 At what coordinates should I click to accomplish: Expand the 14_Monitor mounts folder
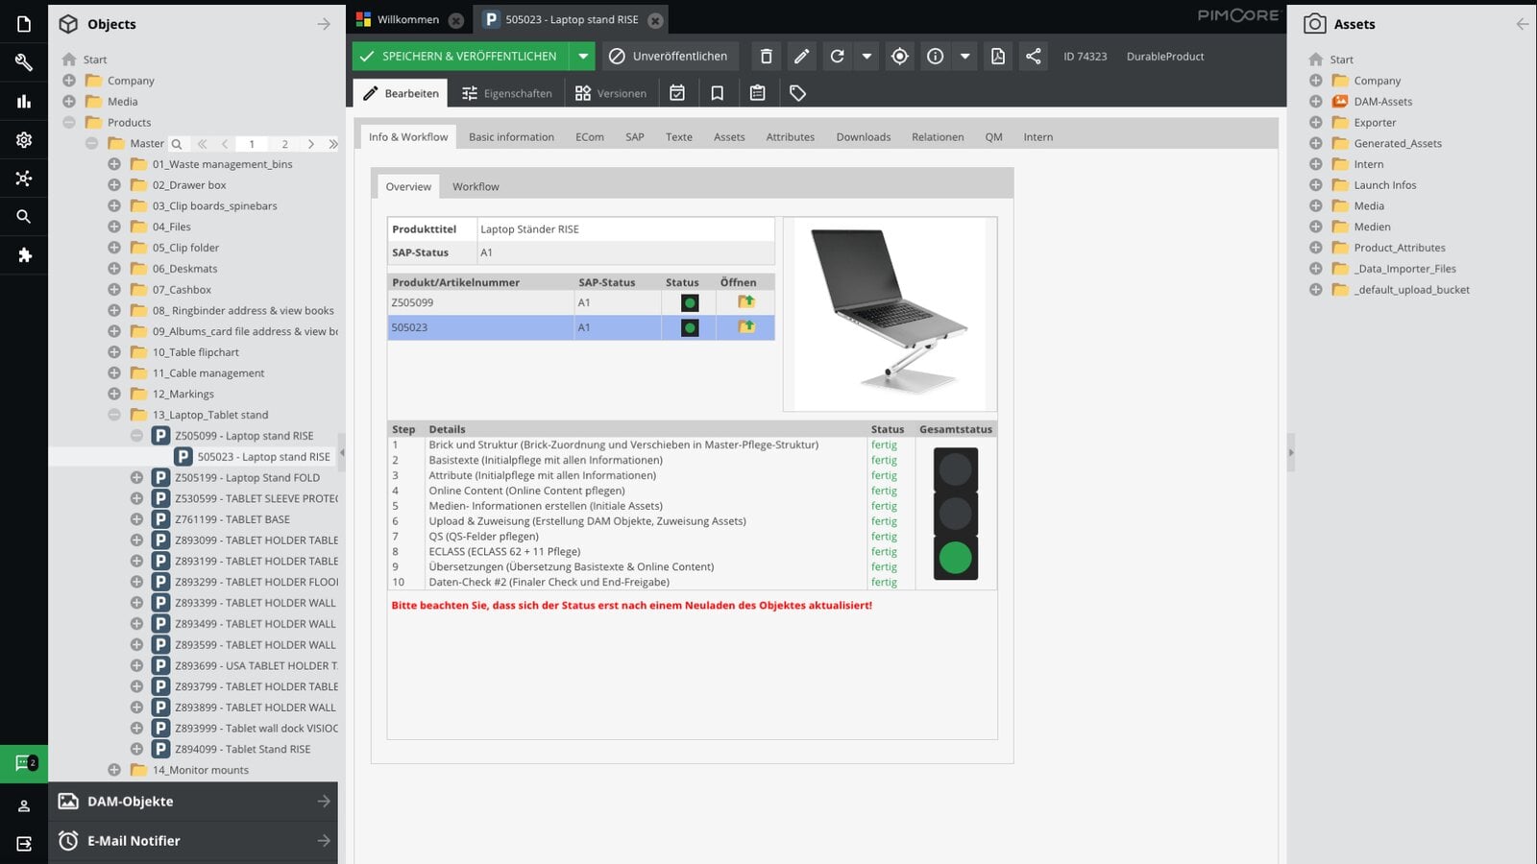(114, 770)
